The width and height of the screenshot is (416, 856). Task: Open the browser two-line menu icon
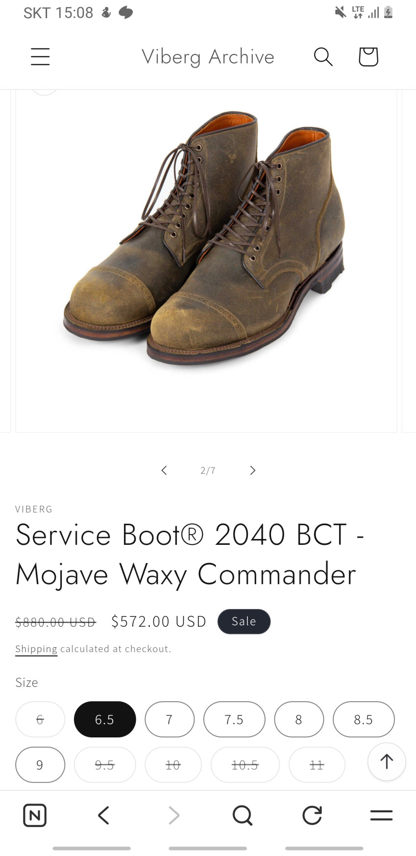coord(381,815)
